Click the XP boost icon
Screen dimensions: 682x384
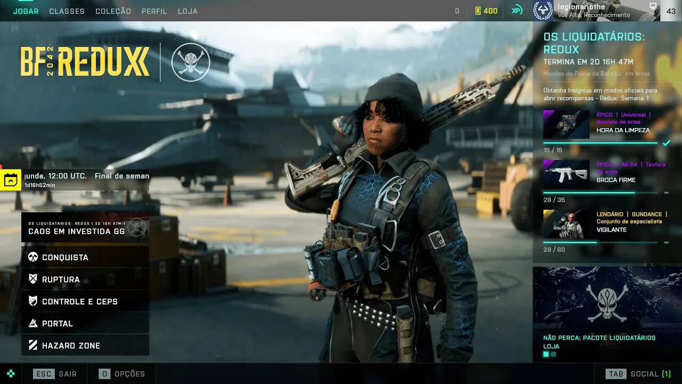[517, 11]
